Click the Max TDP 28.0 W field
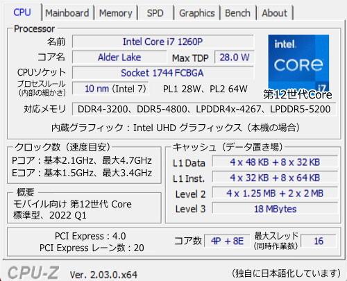 click(235, 58)
